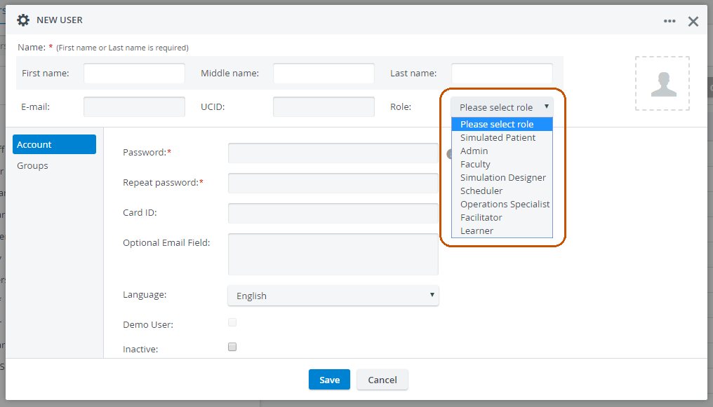
Task: Cancel the new user form
Action: [x=382, y=379]
